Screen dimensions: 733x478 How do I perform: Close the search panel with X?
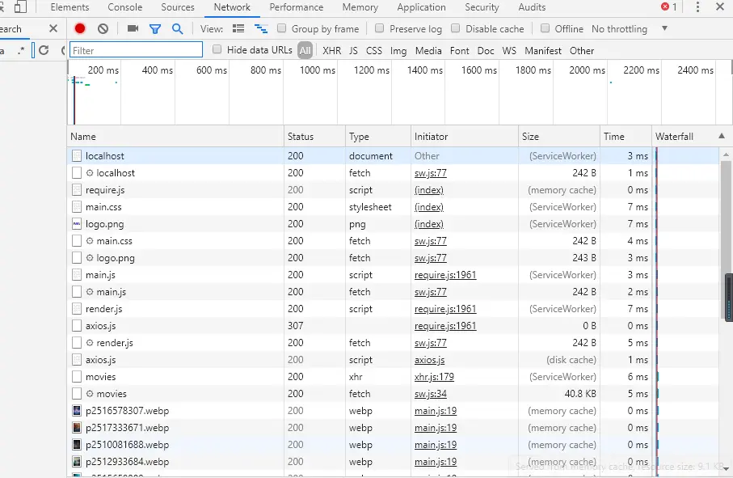53,28
